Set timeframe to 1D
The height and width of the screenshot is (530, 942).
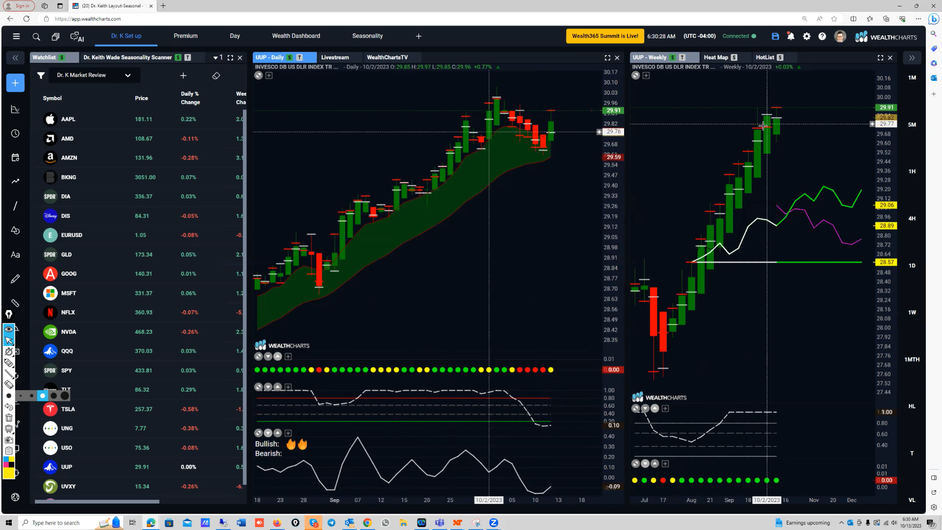click(912, 265)
